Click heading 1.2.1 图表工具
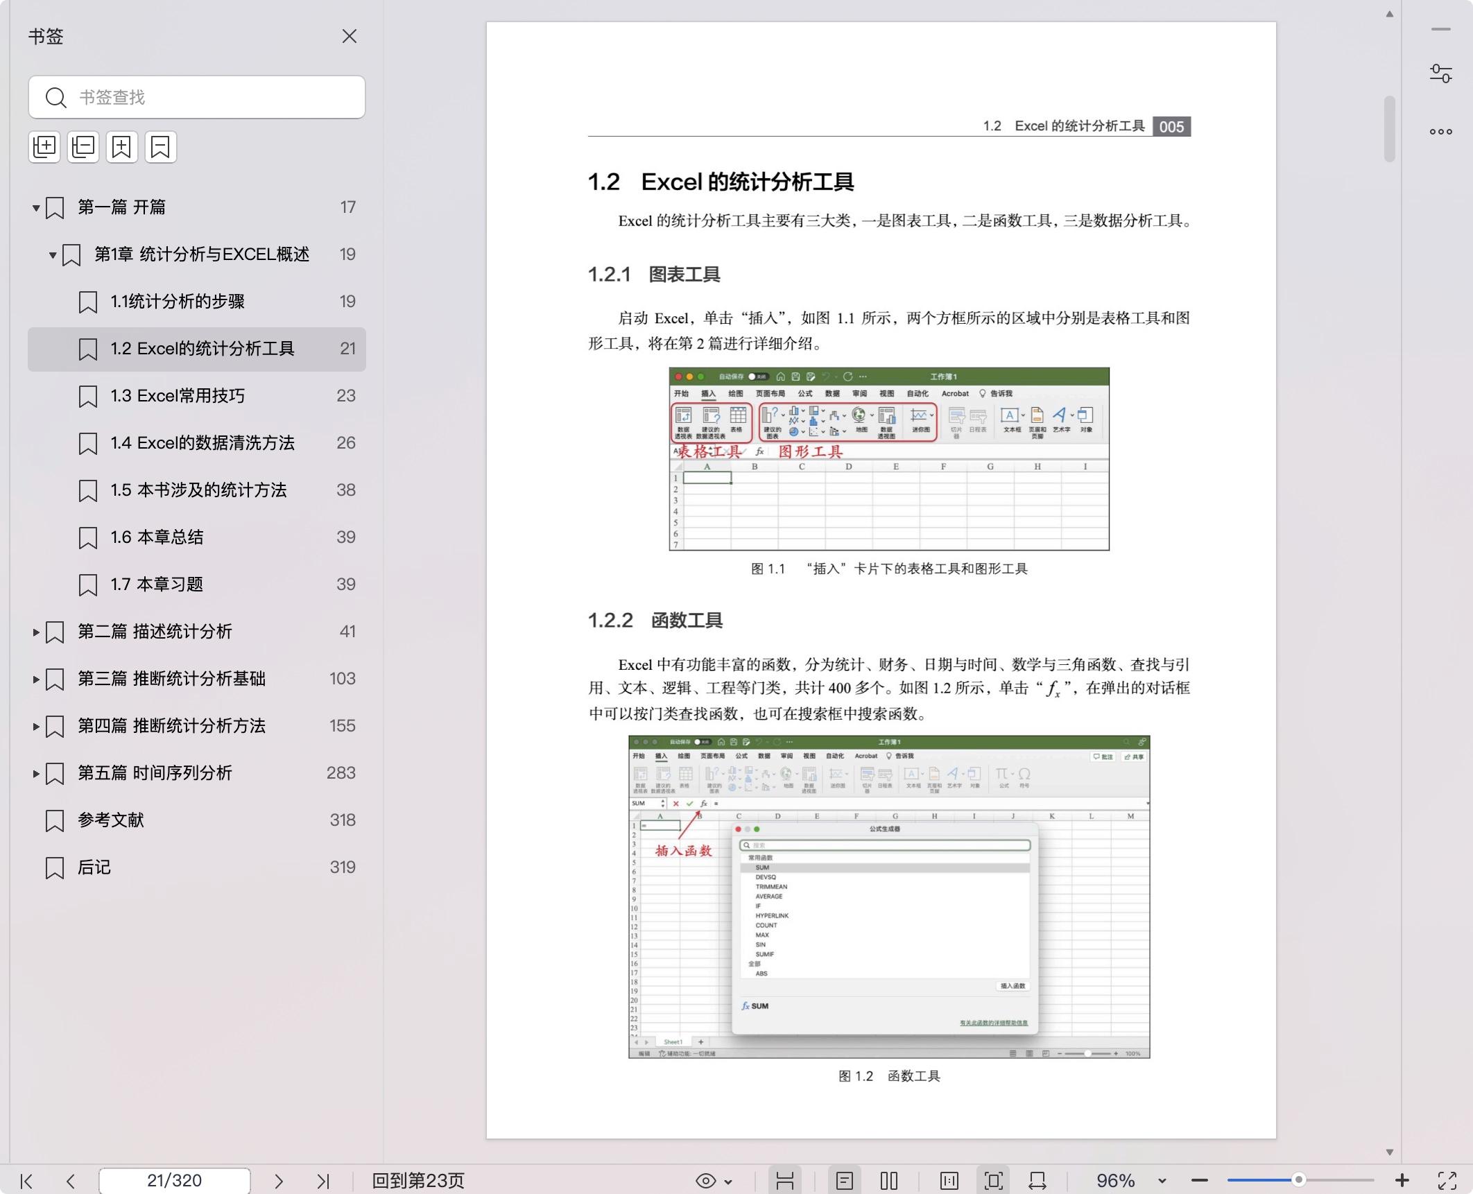The image size is (1473, 1194). 654,275
